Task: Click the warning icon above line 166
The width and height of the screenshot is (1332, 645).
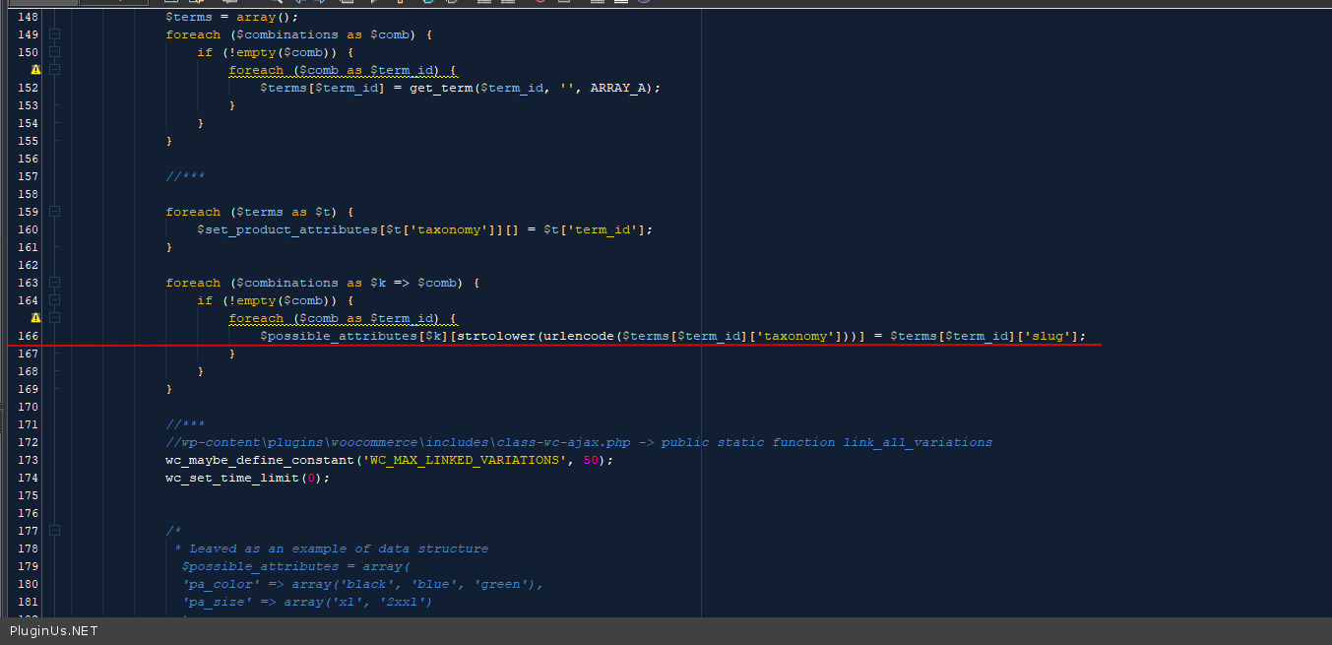Action: [36, 318]
